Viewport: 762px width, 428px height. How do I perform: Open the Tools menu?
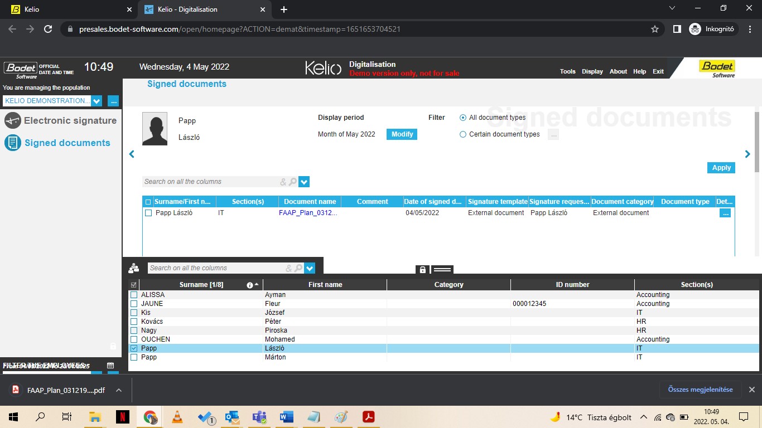568,71
